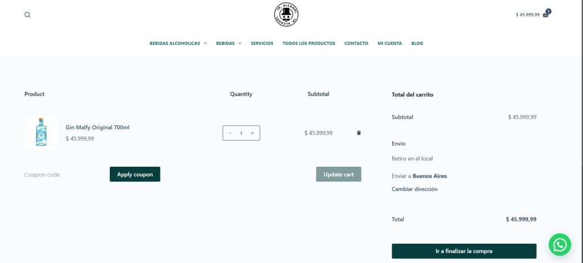Click Ir a finalizar la compra

[464, 251]
